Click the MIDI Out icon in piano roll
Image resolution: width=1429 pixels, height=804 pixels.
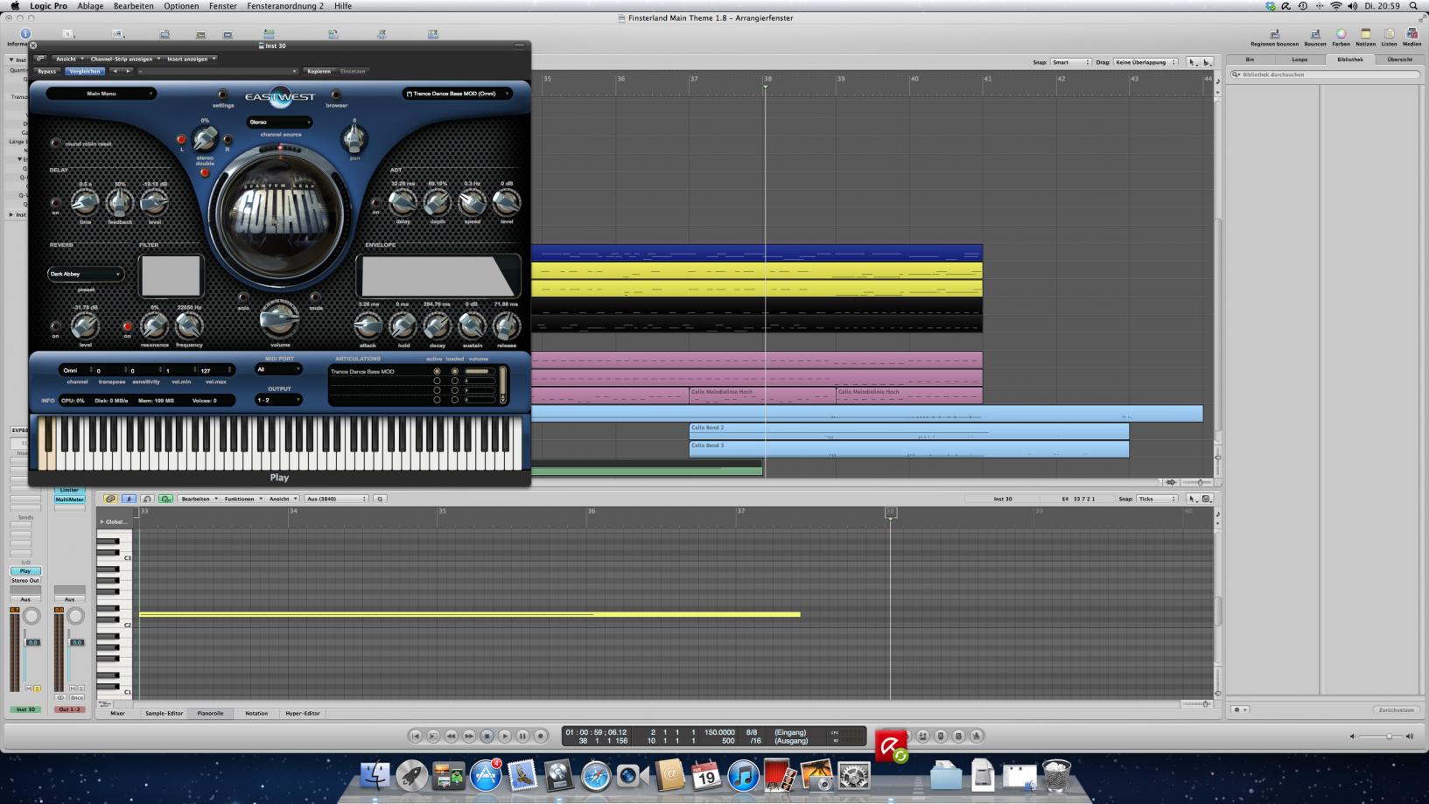tap(165, 499)
